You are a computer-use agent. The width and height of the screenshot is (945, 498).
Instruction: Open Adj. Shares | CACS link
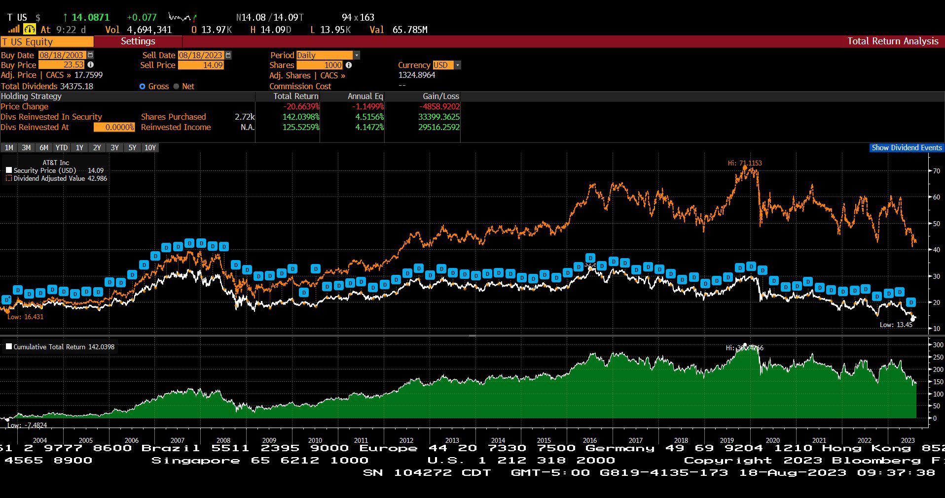(x=307, y=75)
